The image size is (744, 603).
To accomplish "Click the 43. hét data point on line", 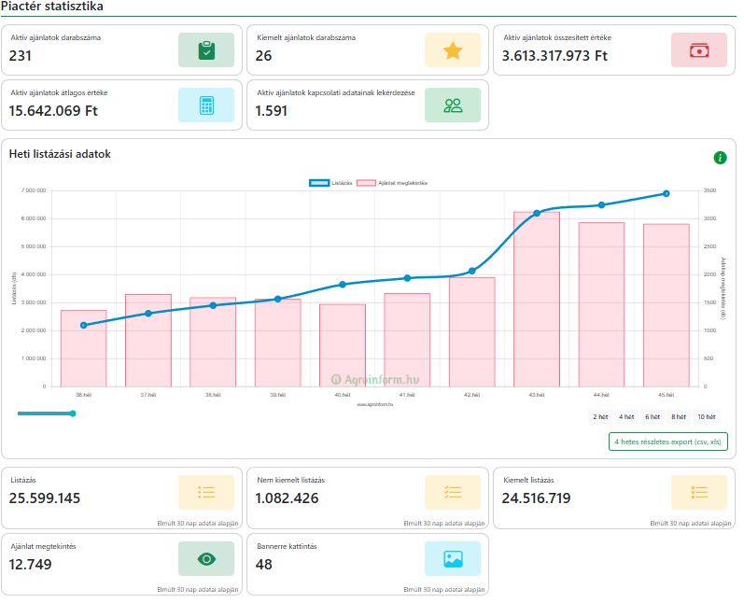I will coord(537,213).
